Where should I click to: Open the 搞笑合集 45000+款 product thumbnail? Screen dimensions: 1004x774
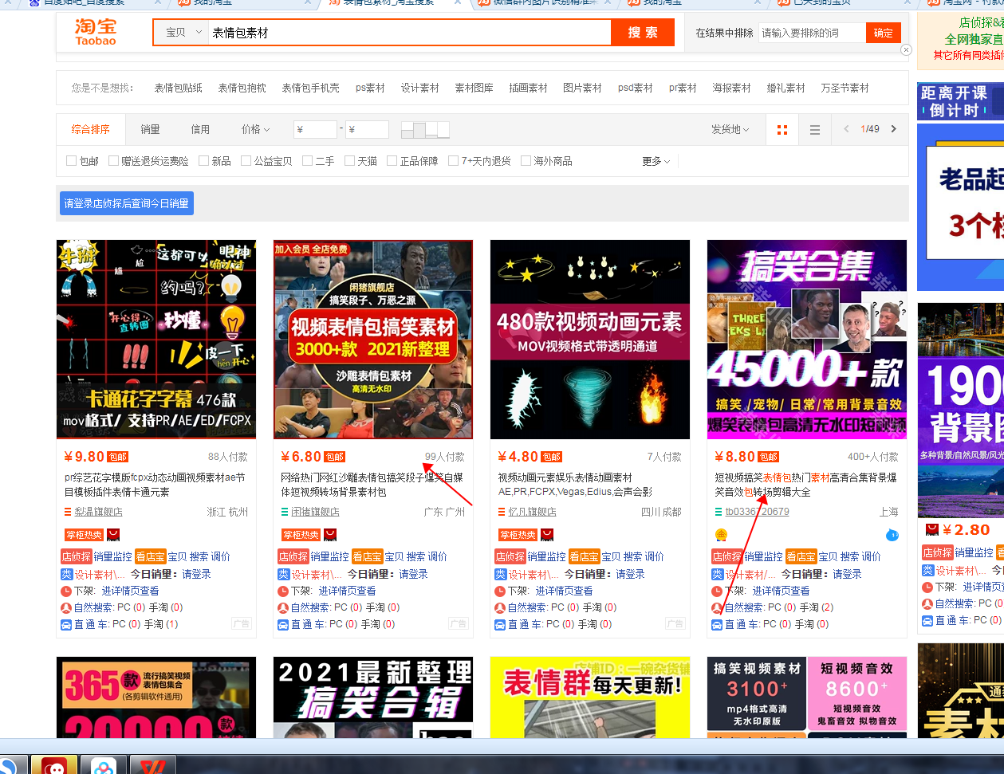point(807,339)
